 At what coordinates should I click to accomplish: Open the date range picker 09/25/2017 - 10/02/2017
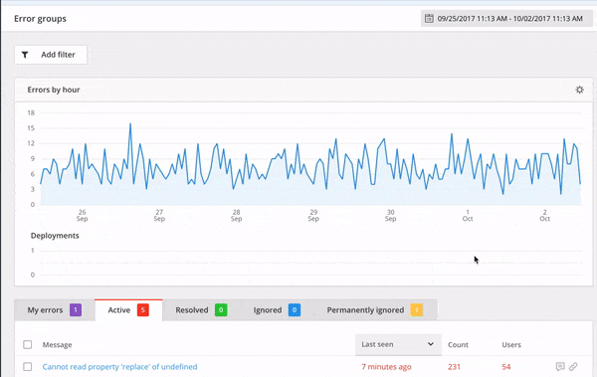point(506,18)
